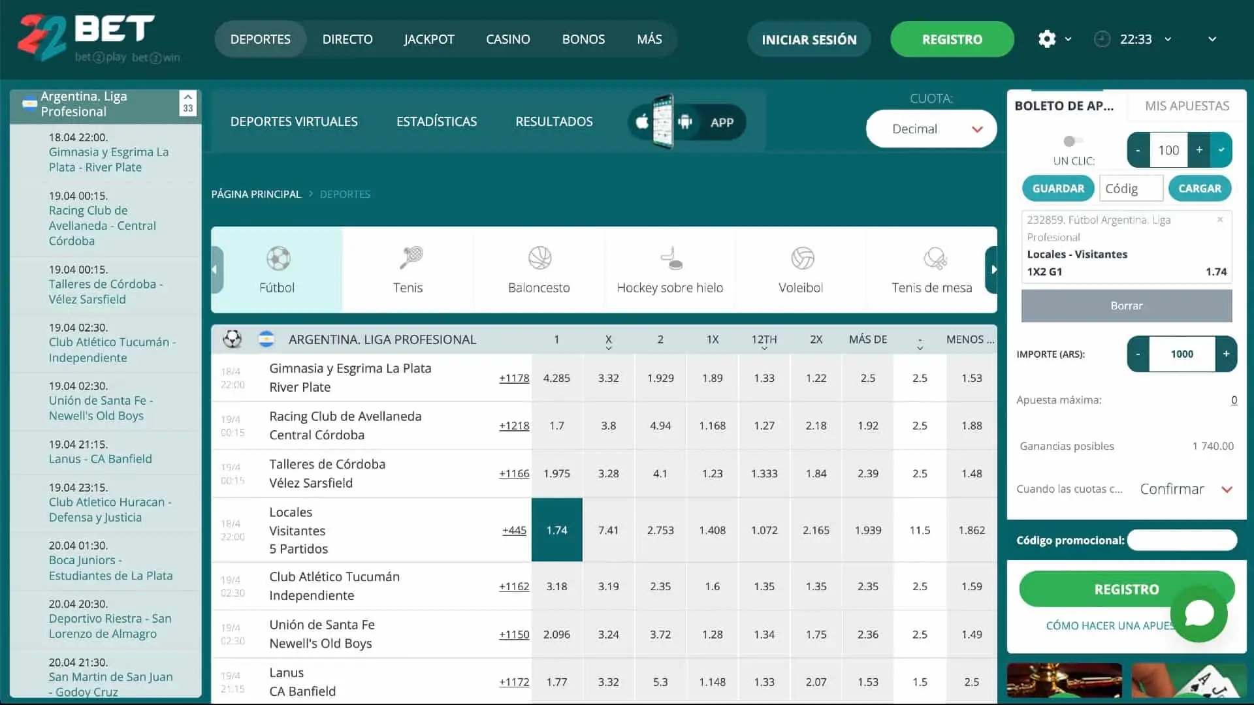Click the CARGAR button
1254x705 pixels.
click(1200, 188)
